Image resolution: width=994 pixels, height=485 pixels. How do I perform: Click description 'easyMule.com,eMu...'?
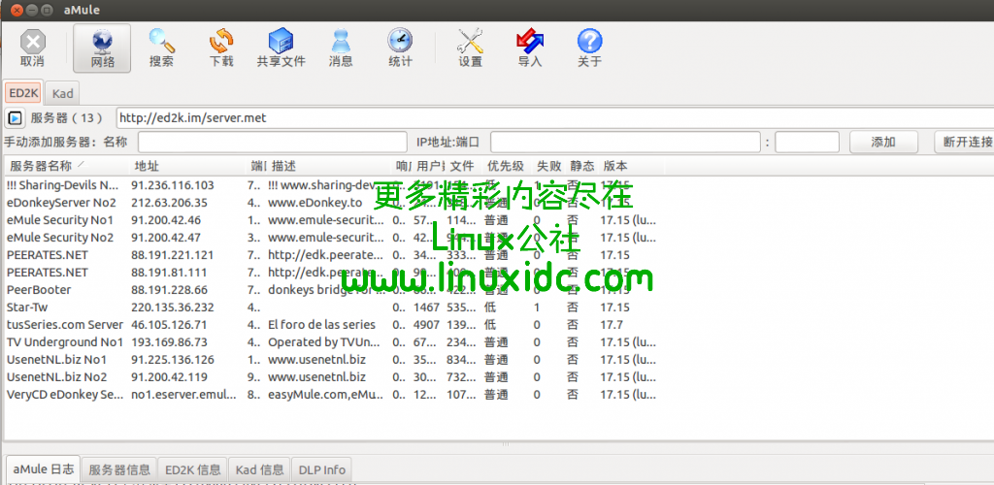pos(325,395)
